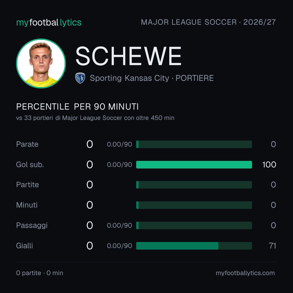This screenshot has height=293, width=293.
Task: Click the Sporting Kansas City crest icon
Action: 80,78
